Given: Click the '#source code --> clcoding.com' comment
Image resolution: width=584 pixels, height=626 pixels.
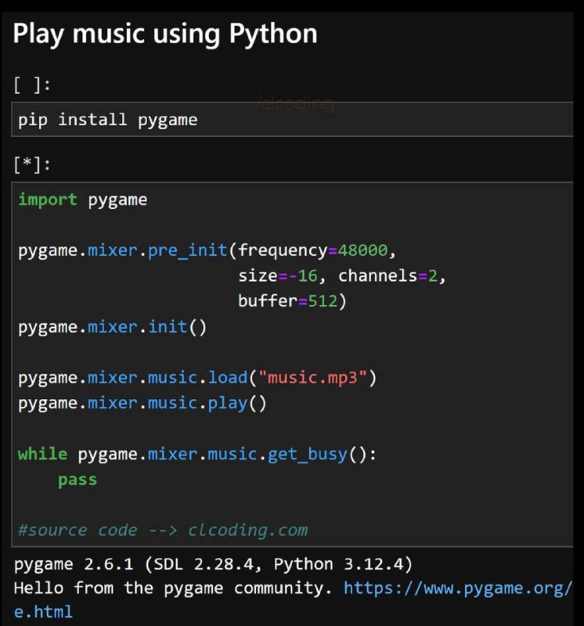Looking at the screenshot, I should pos(163,531).
